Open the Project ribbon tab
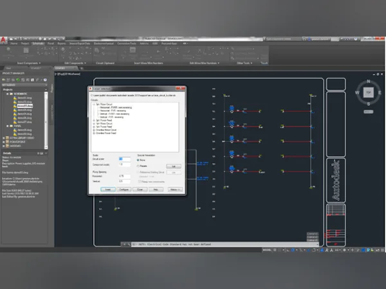 tap(25, 44)
